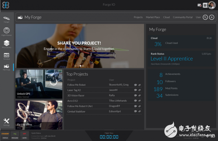Click the 00:00:00 flight time display
The width and height of the screenshot is (218, 141).
click(x=109, y=137)
